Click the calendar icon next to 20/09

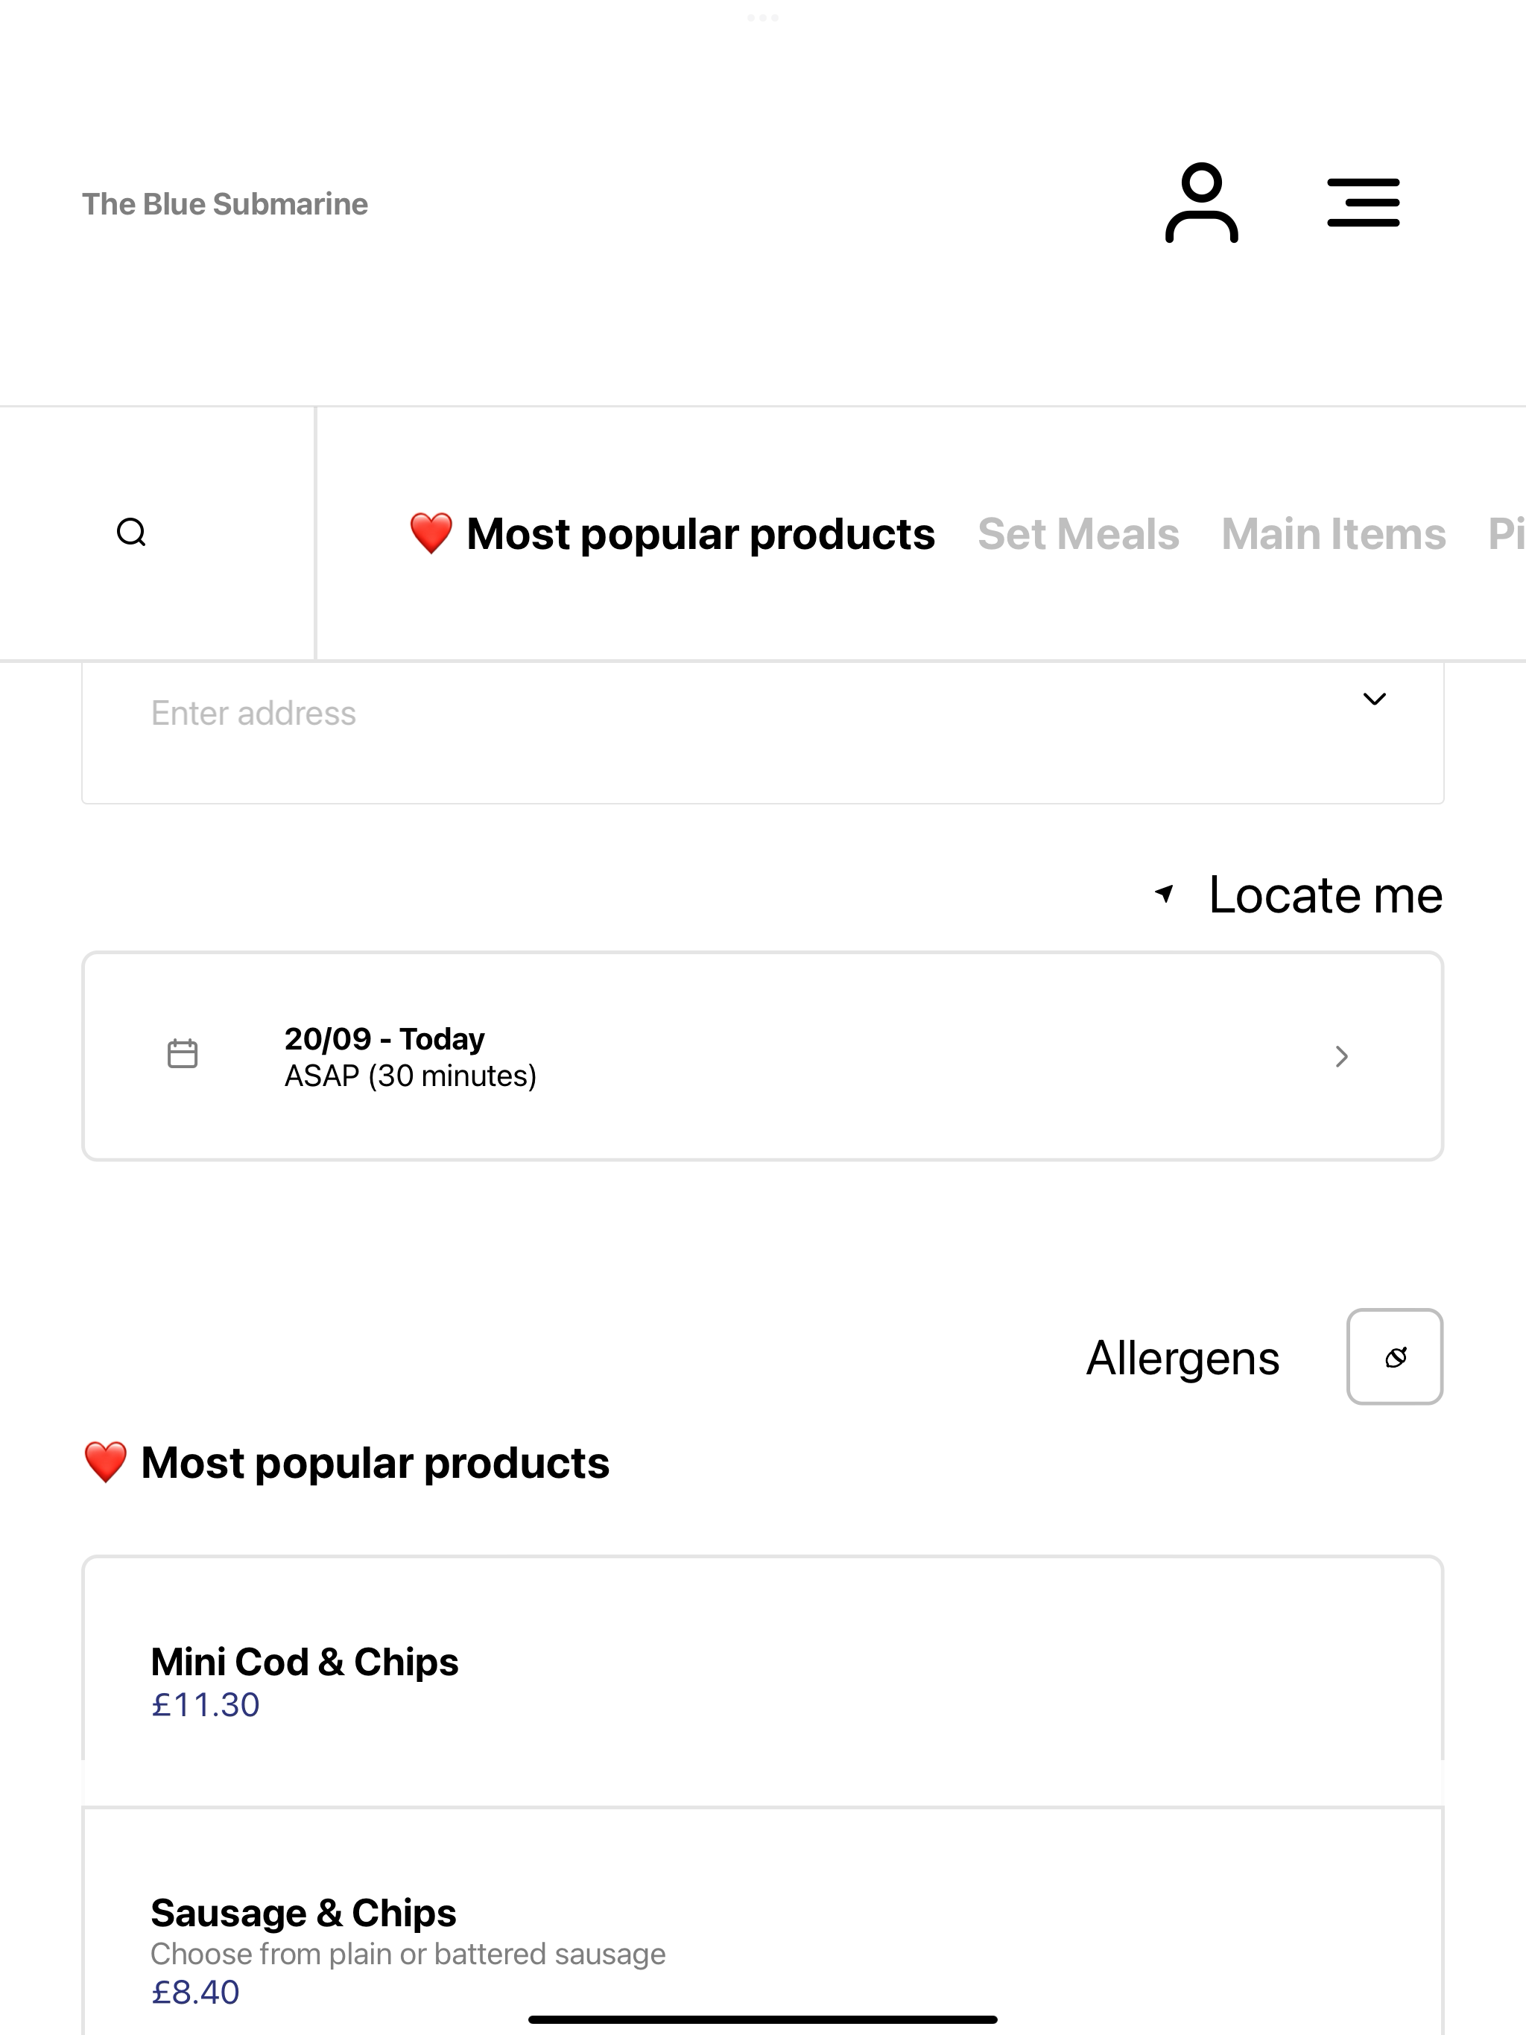183,1054
